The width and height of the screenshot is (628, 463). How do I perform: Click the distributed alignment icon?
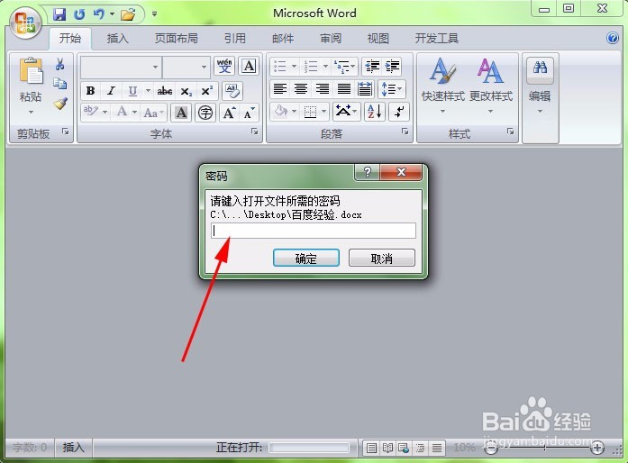365,88
